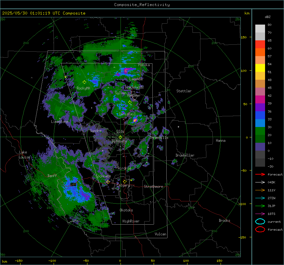This screenshot has width=284, height=265.
Task: Click the yellow 51-54 dBZ color swatch
Action: coord(260,68)
